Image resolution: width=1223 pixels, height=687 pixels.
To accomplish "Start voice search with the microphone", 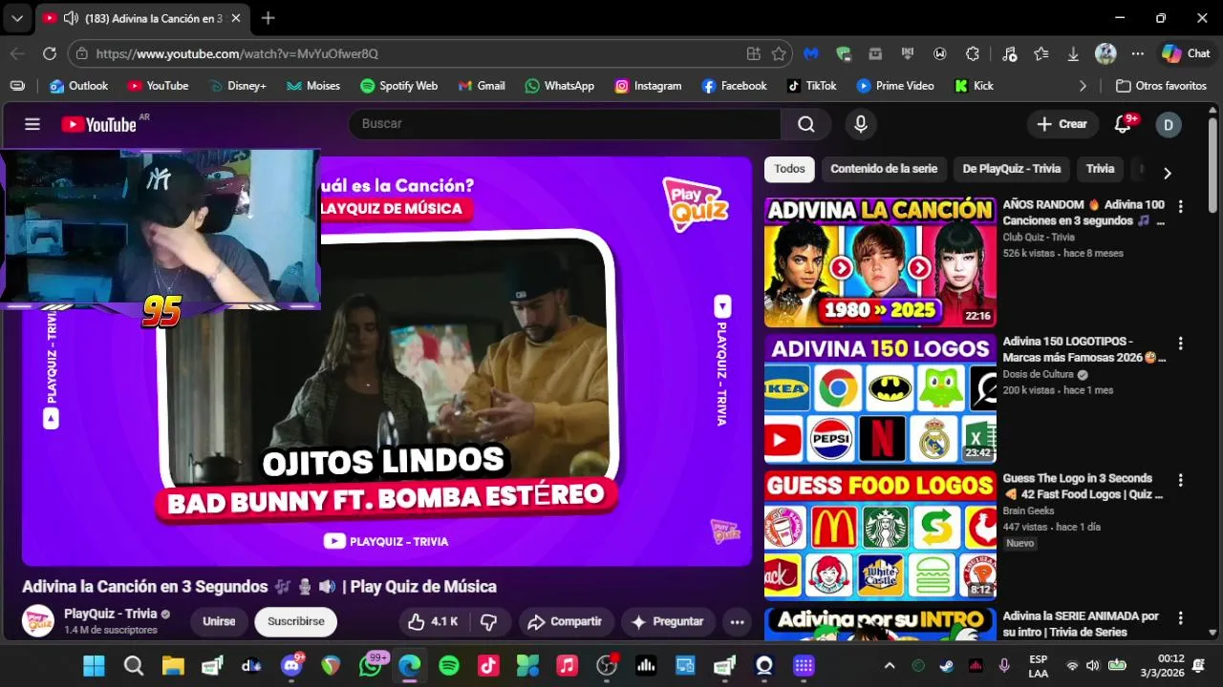I will tap(861, 124).
